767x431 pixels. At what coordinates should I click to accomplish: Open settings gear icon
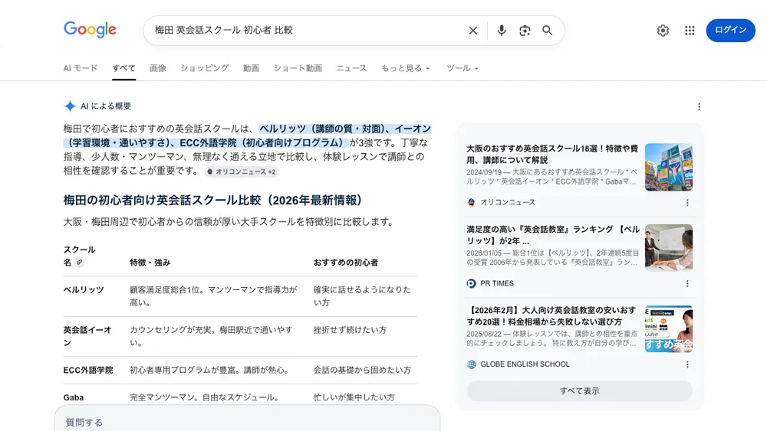(663, 31)
